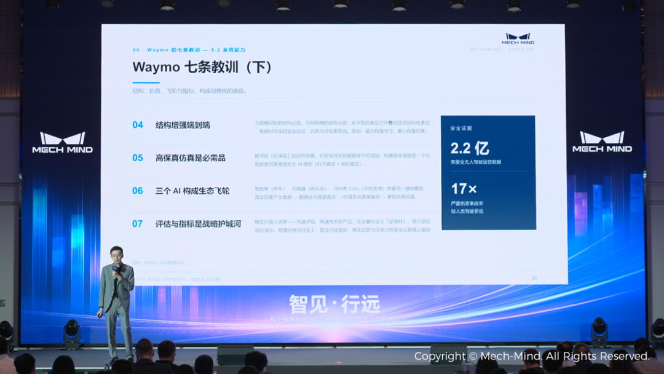Click the description paragraph beside item 04
Viewport: 664px width, 374px height.
point(342,127)
